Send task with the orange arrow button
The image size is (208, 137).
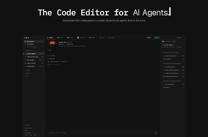[156, 133]
